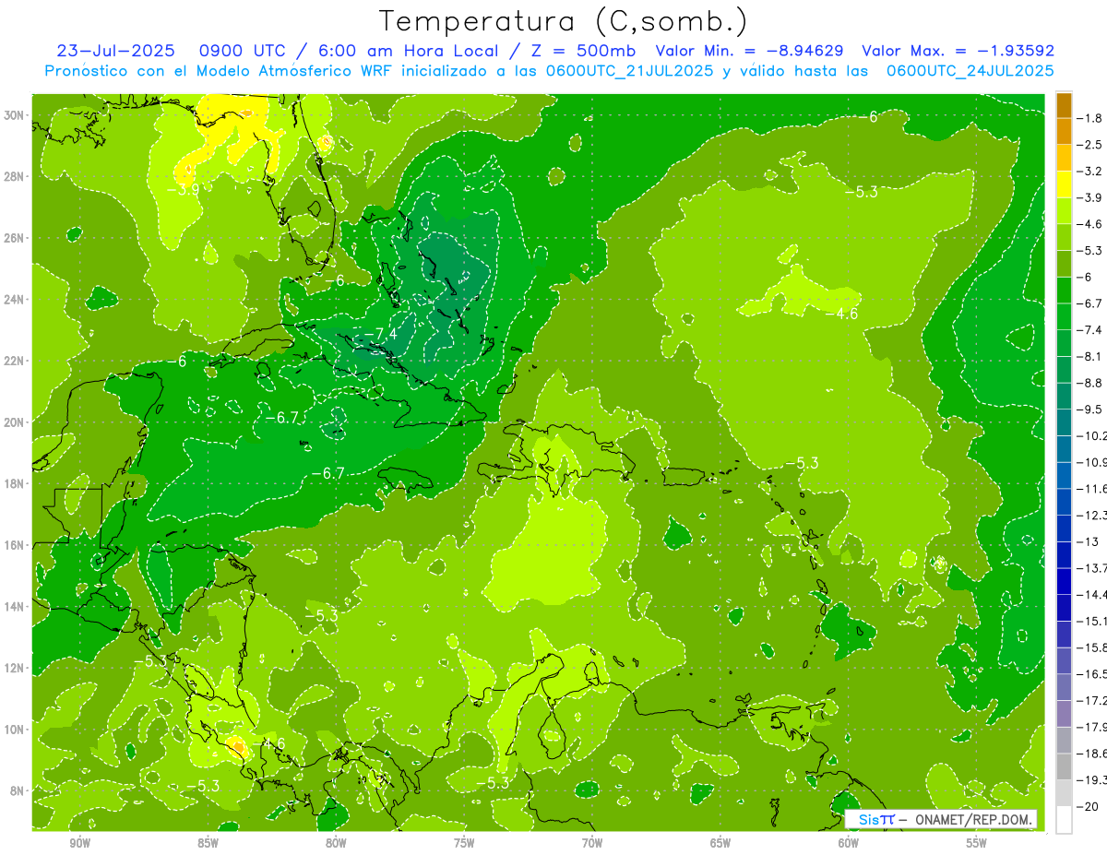Click the Sisπ logo in the map corner
1107x855 pixels.
click(x=876, y=820)
